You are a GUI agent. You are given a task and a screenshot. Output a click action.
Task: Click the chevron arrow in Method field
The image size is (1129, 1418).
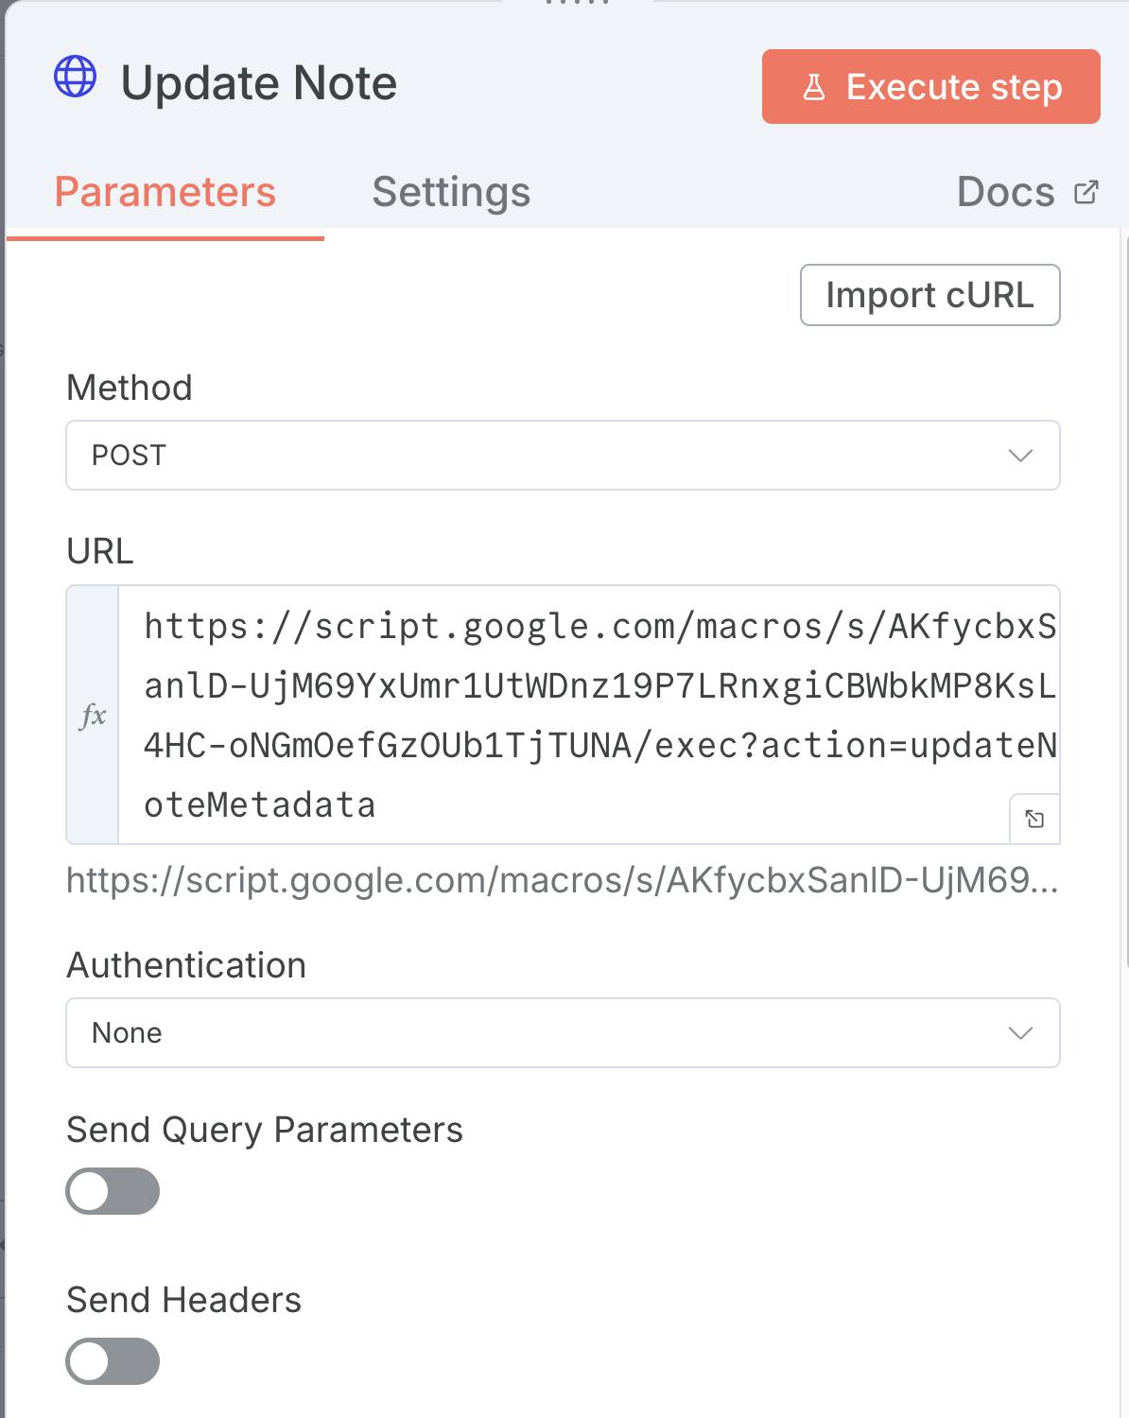[x=1020, y=456]
